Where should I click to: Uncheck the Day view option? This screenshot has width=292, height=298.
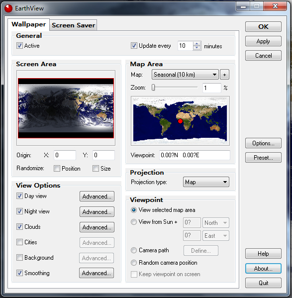click(19, 196)
